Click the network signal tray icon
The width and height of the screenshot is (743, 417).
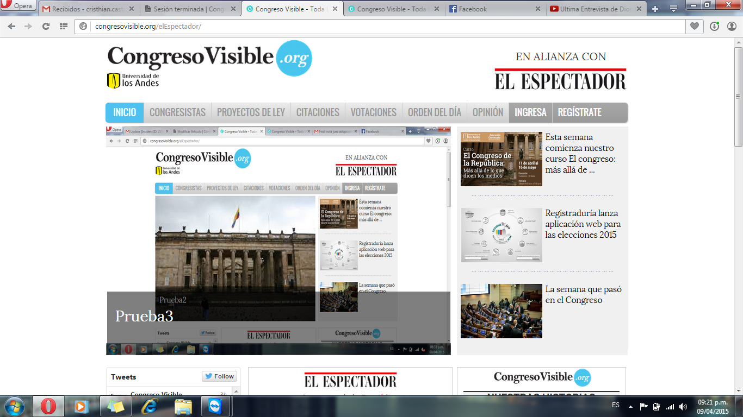(670, 406)
